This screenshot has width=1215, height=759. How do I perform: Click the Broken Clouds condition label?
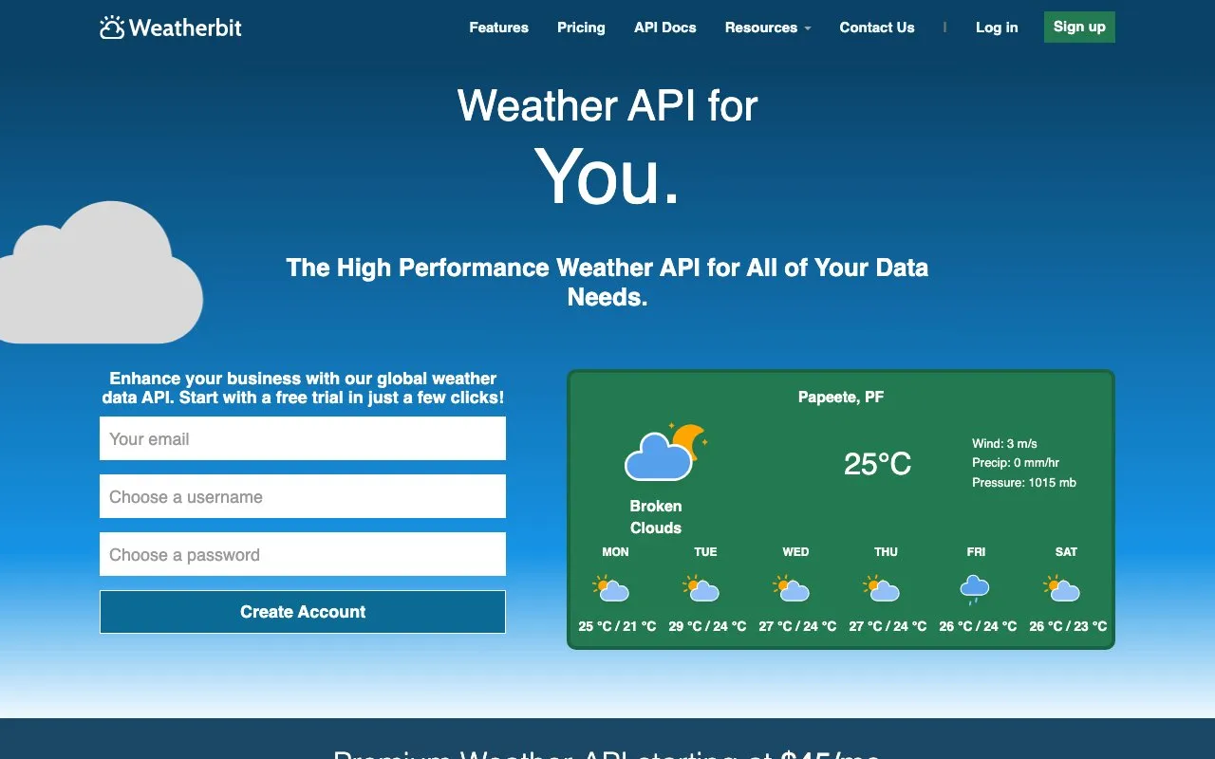click(x=656, y=517)
